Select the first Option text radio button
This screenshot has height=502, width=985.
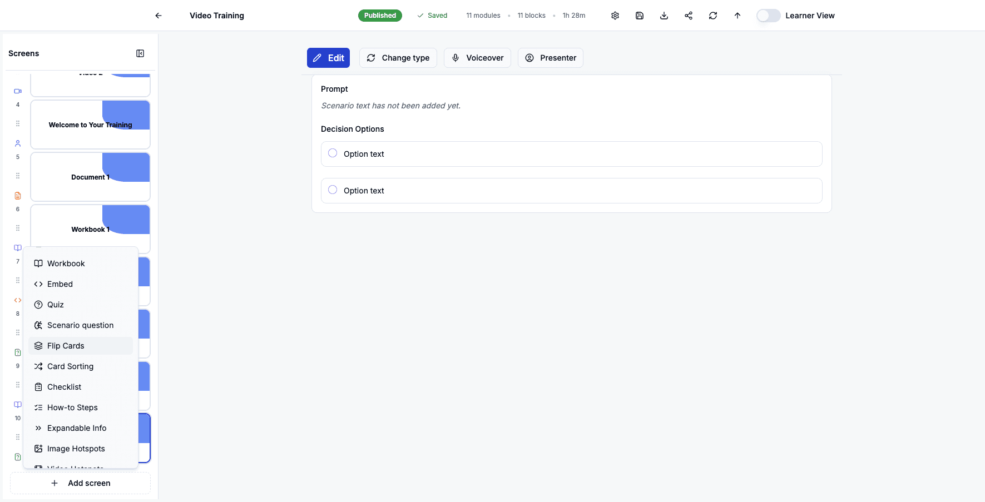coord(333,153)
